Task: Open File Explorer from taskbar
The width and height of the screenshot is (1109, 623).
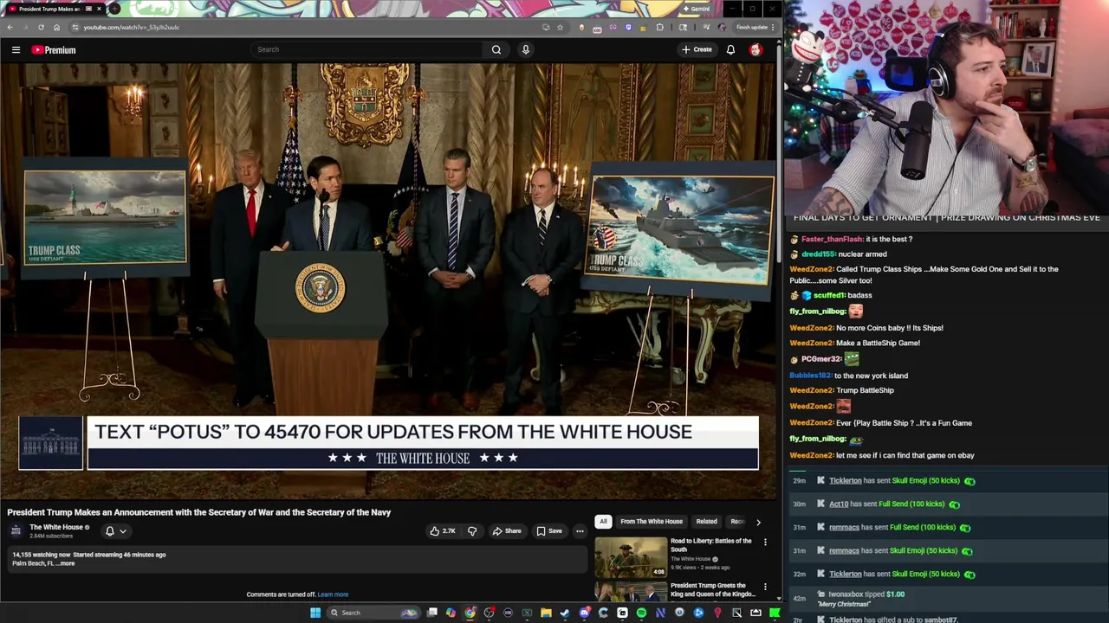Action: coord(546,613)
